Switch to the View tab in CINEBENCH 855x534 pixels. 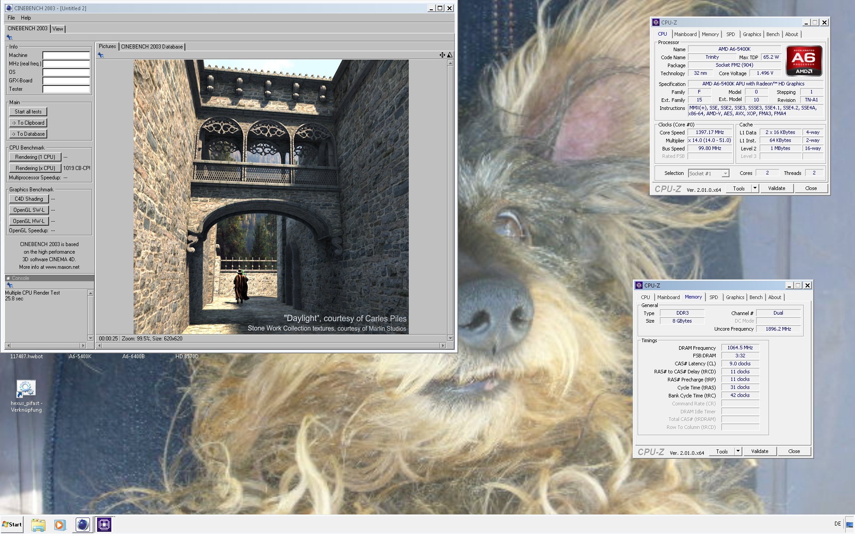(x=58, y=29)
